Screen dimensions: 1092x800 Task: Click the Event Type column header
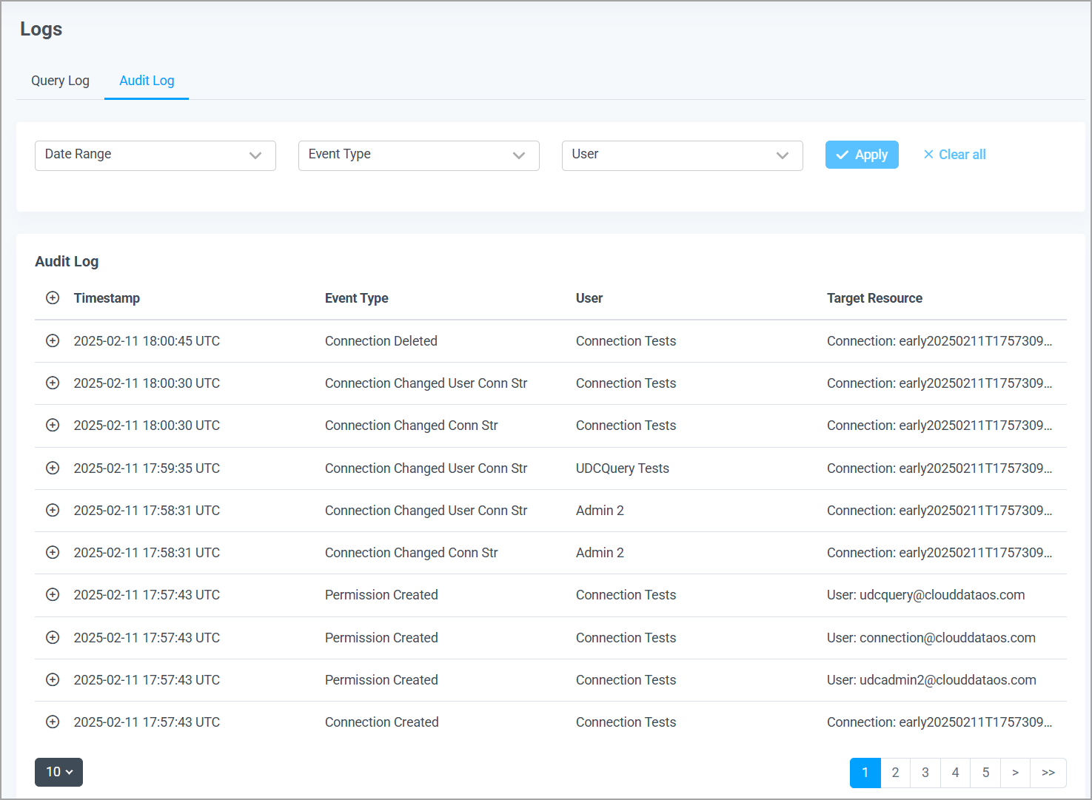(356, 298)
